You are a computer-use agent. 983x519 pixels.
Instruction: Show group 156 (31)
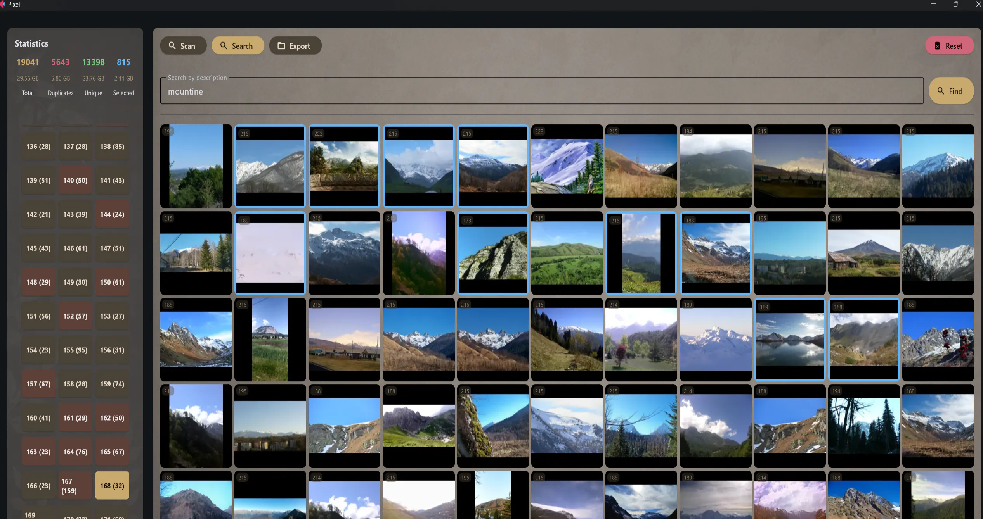[112, 350]
